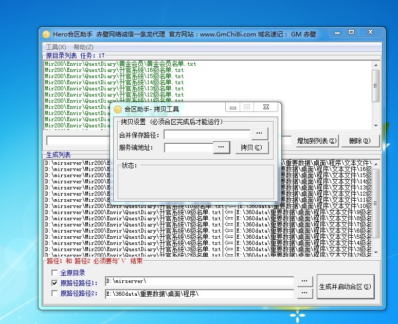Click the 删除(D) button
The height and width of the screenshot is (324, 398).
(359, 141)
